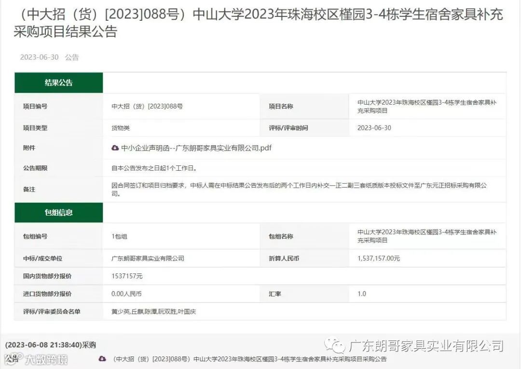Select the value 1537157元
Screen dimensions: 521x369
pos(127,276)
